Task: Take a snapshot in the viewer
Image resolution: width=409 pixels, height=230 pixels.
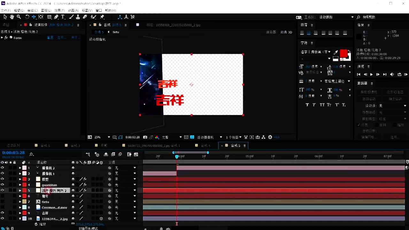Action: [x=145, y=137]
